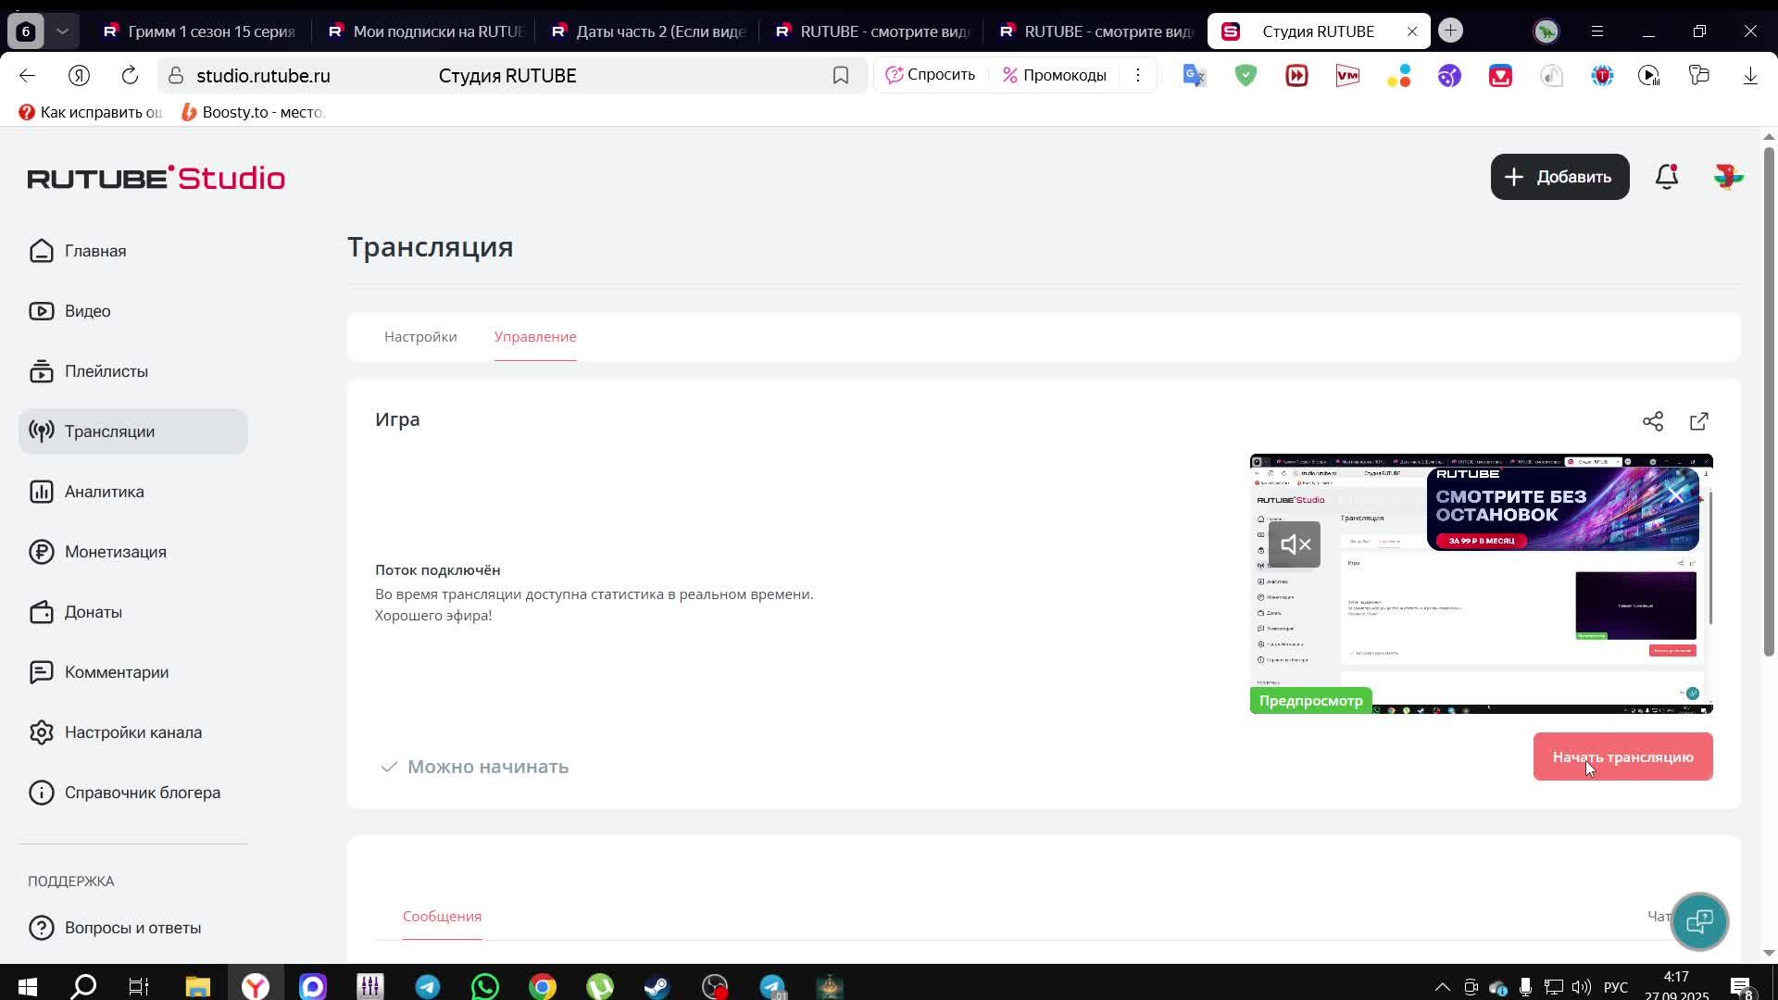The width and height of the screenshot is (1778, 1000).
Task: Open the user avatar profile menu
Action: click(x=1728, y=177)
